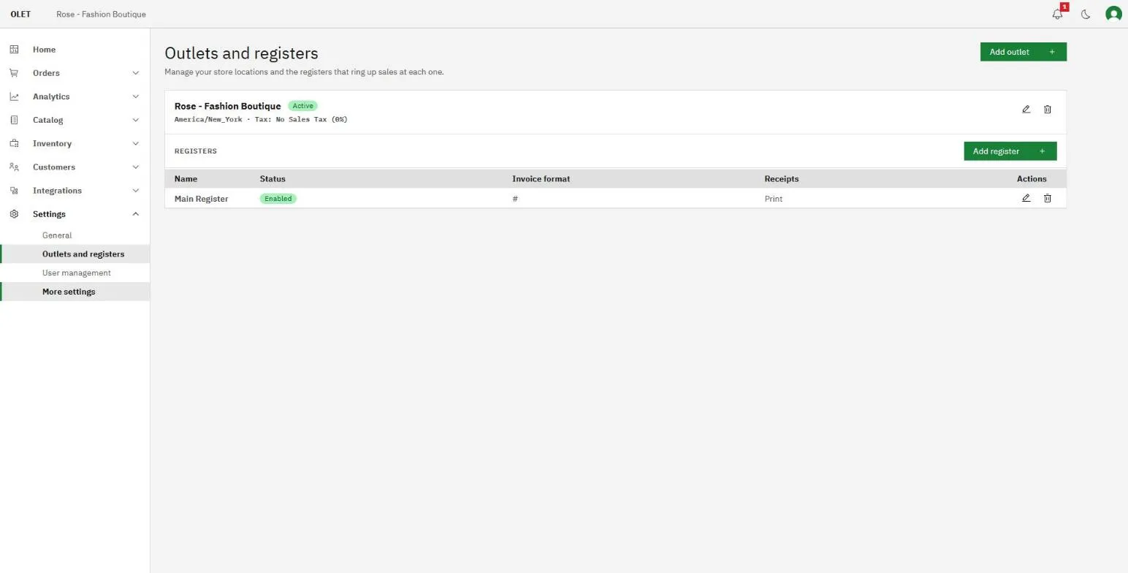1128x573 pixels.
Task: Edit the Main Register row
Action: pos(1026,198)
